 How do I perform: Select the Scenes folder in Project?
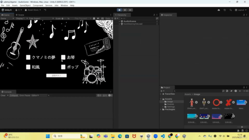pos(170,104)
